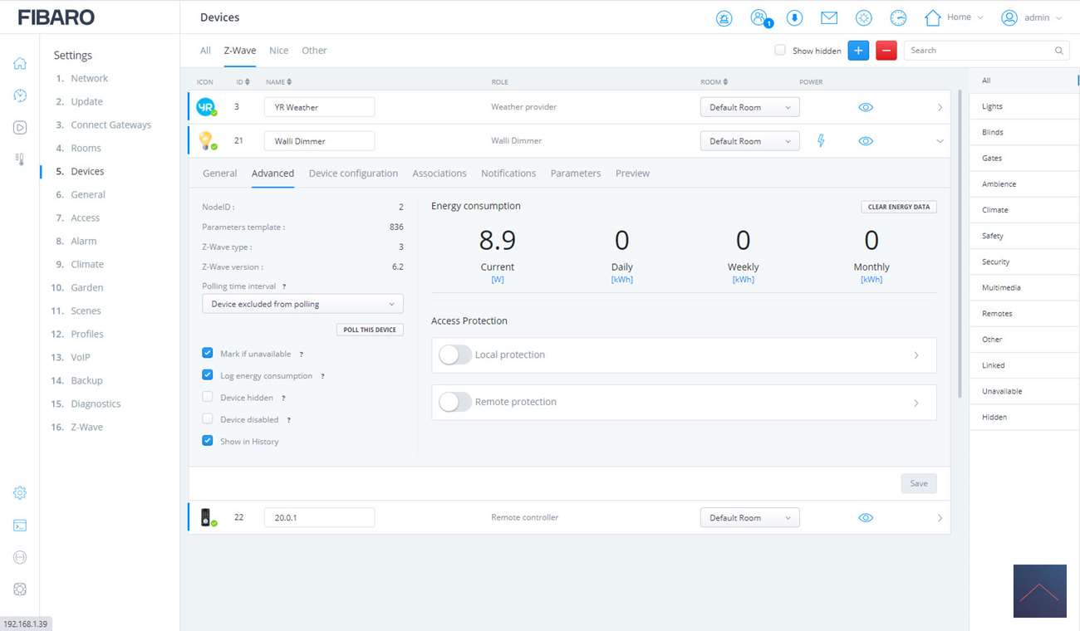Check the Device disabled checkbox
1080x631 pixels.
point(208,419)
